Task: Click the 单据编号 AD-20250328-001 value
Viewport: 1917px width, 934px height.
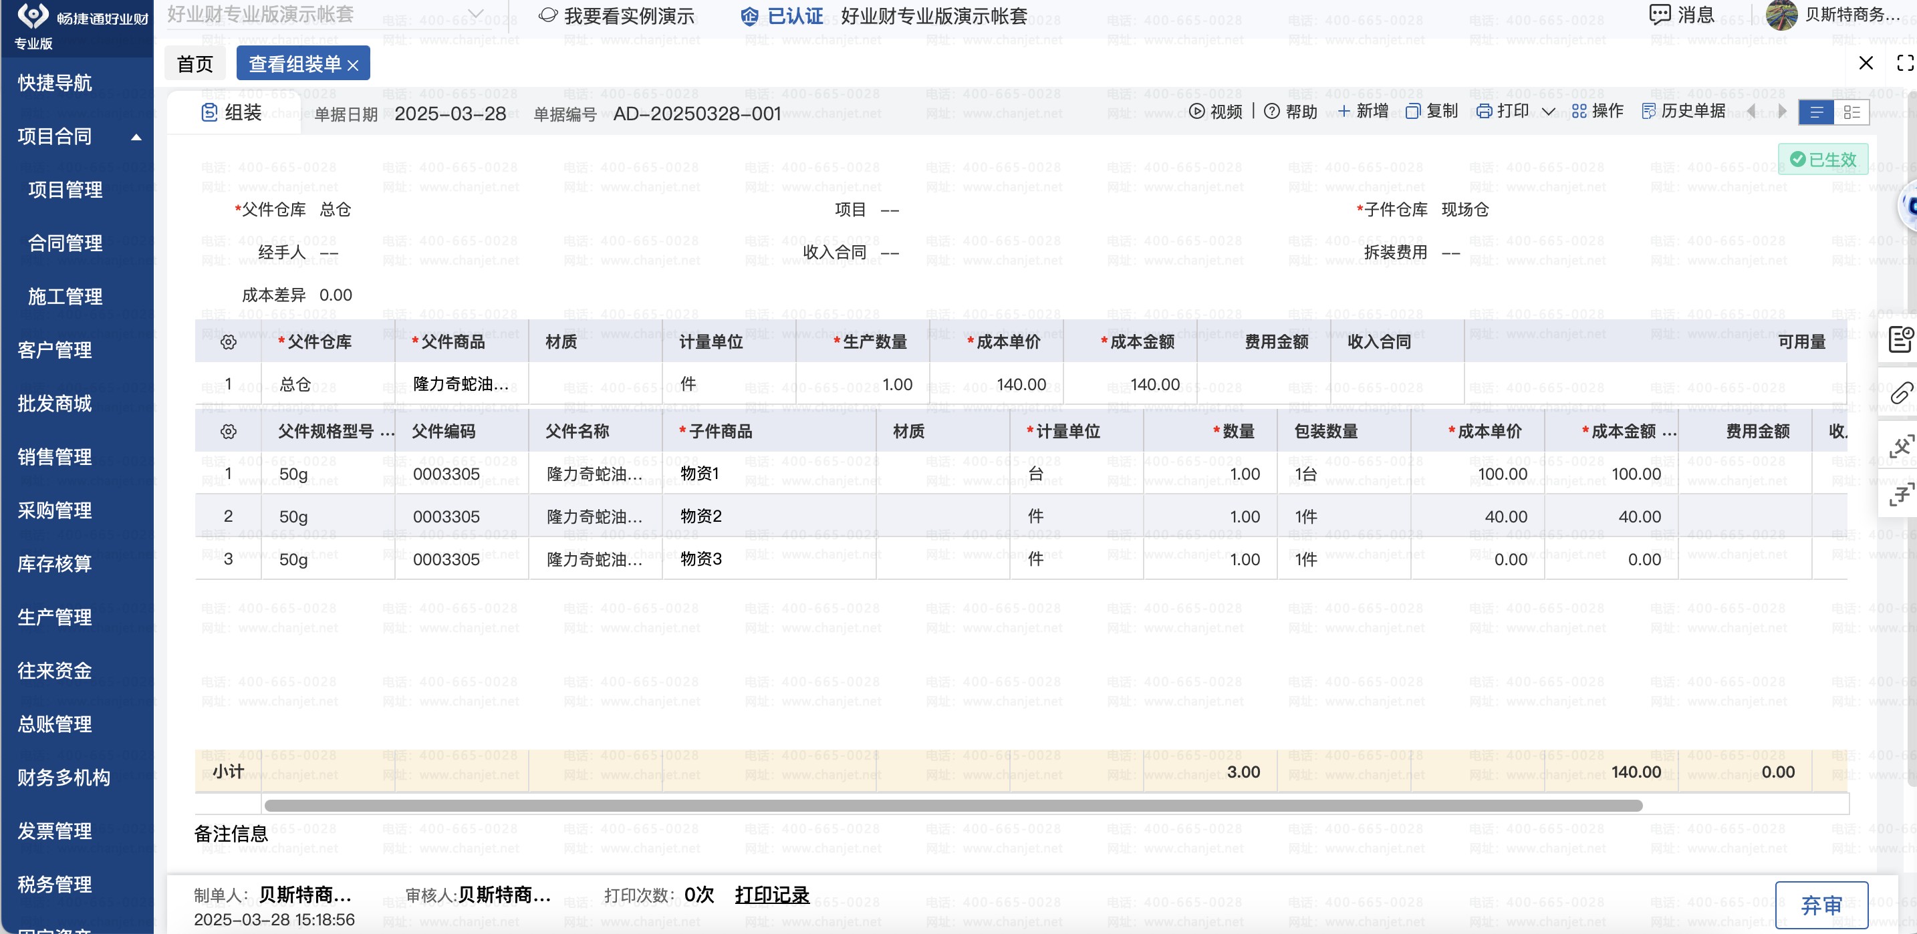Action: click(x=697, y=114)
